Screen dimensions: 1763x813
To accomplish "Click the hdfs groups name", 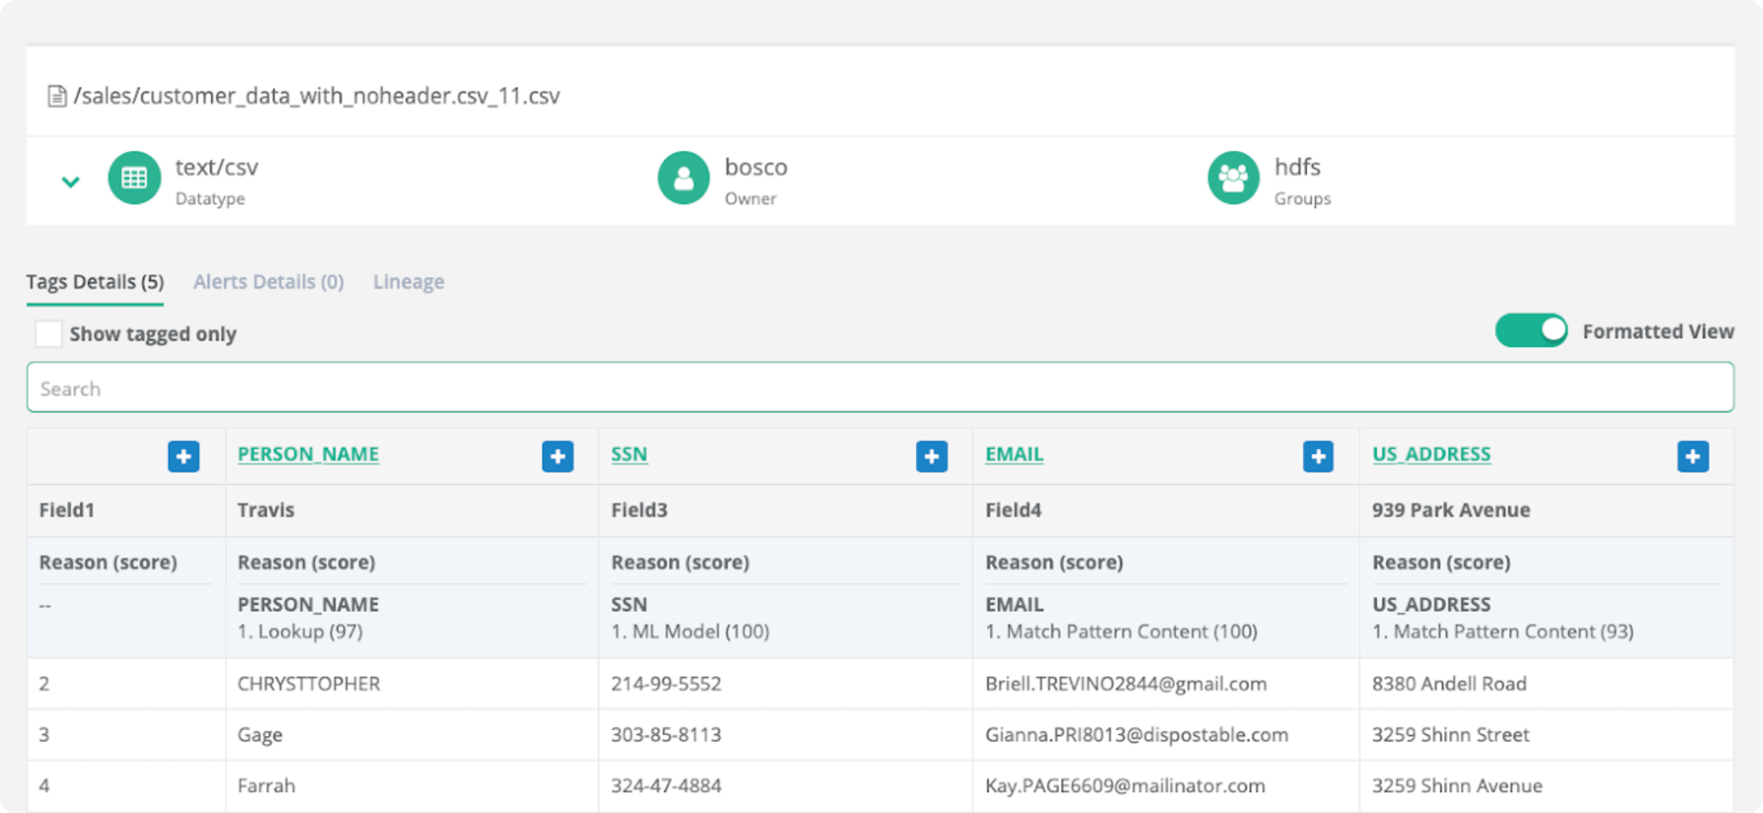I will coord(1297,167).
